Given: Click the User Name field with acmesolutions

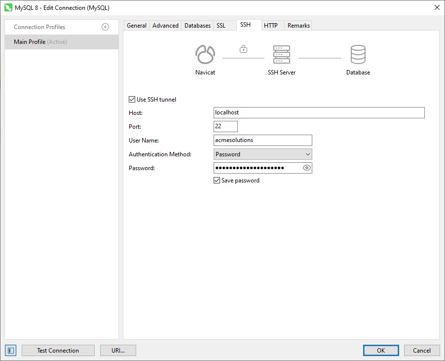Looking at the screenshot, I should point(262,140).
